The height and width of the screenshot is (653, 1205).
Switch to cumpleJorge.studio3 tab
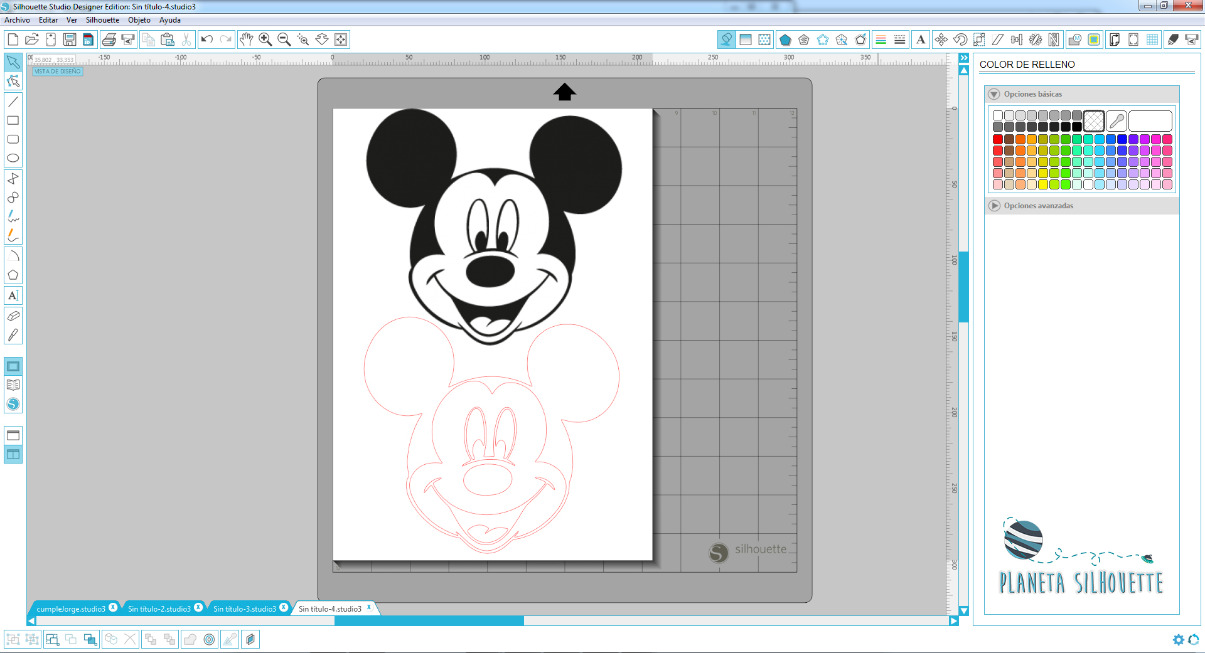click(71, 608)
